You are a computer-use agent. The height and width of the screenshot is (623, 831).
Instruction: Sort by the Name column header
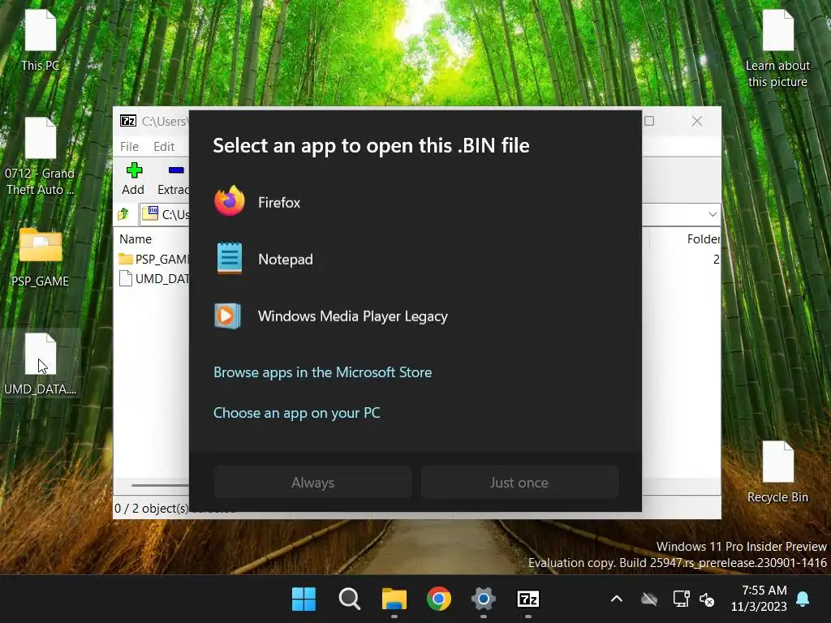click(x=136, y=239)
